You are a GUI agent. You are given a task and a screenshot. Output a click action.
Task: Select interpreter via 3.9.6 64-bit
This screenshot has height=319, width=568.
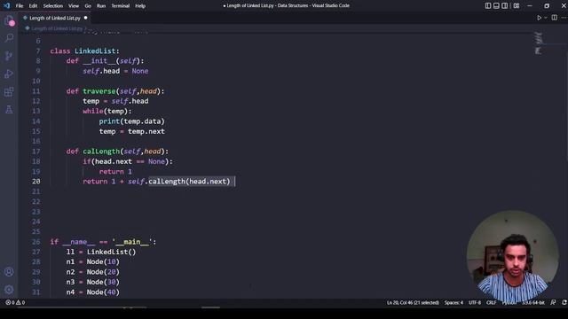(x=533, y=302)
